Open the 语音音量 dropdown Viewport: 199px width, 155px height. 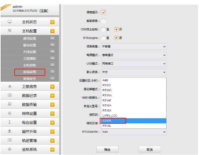tap(134, 47)
